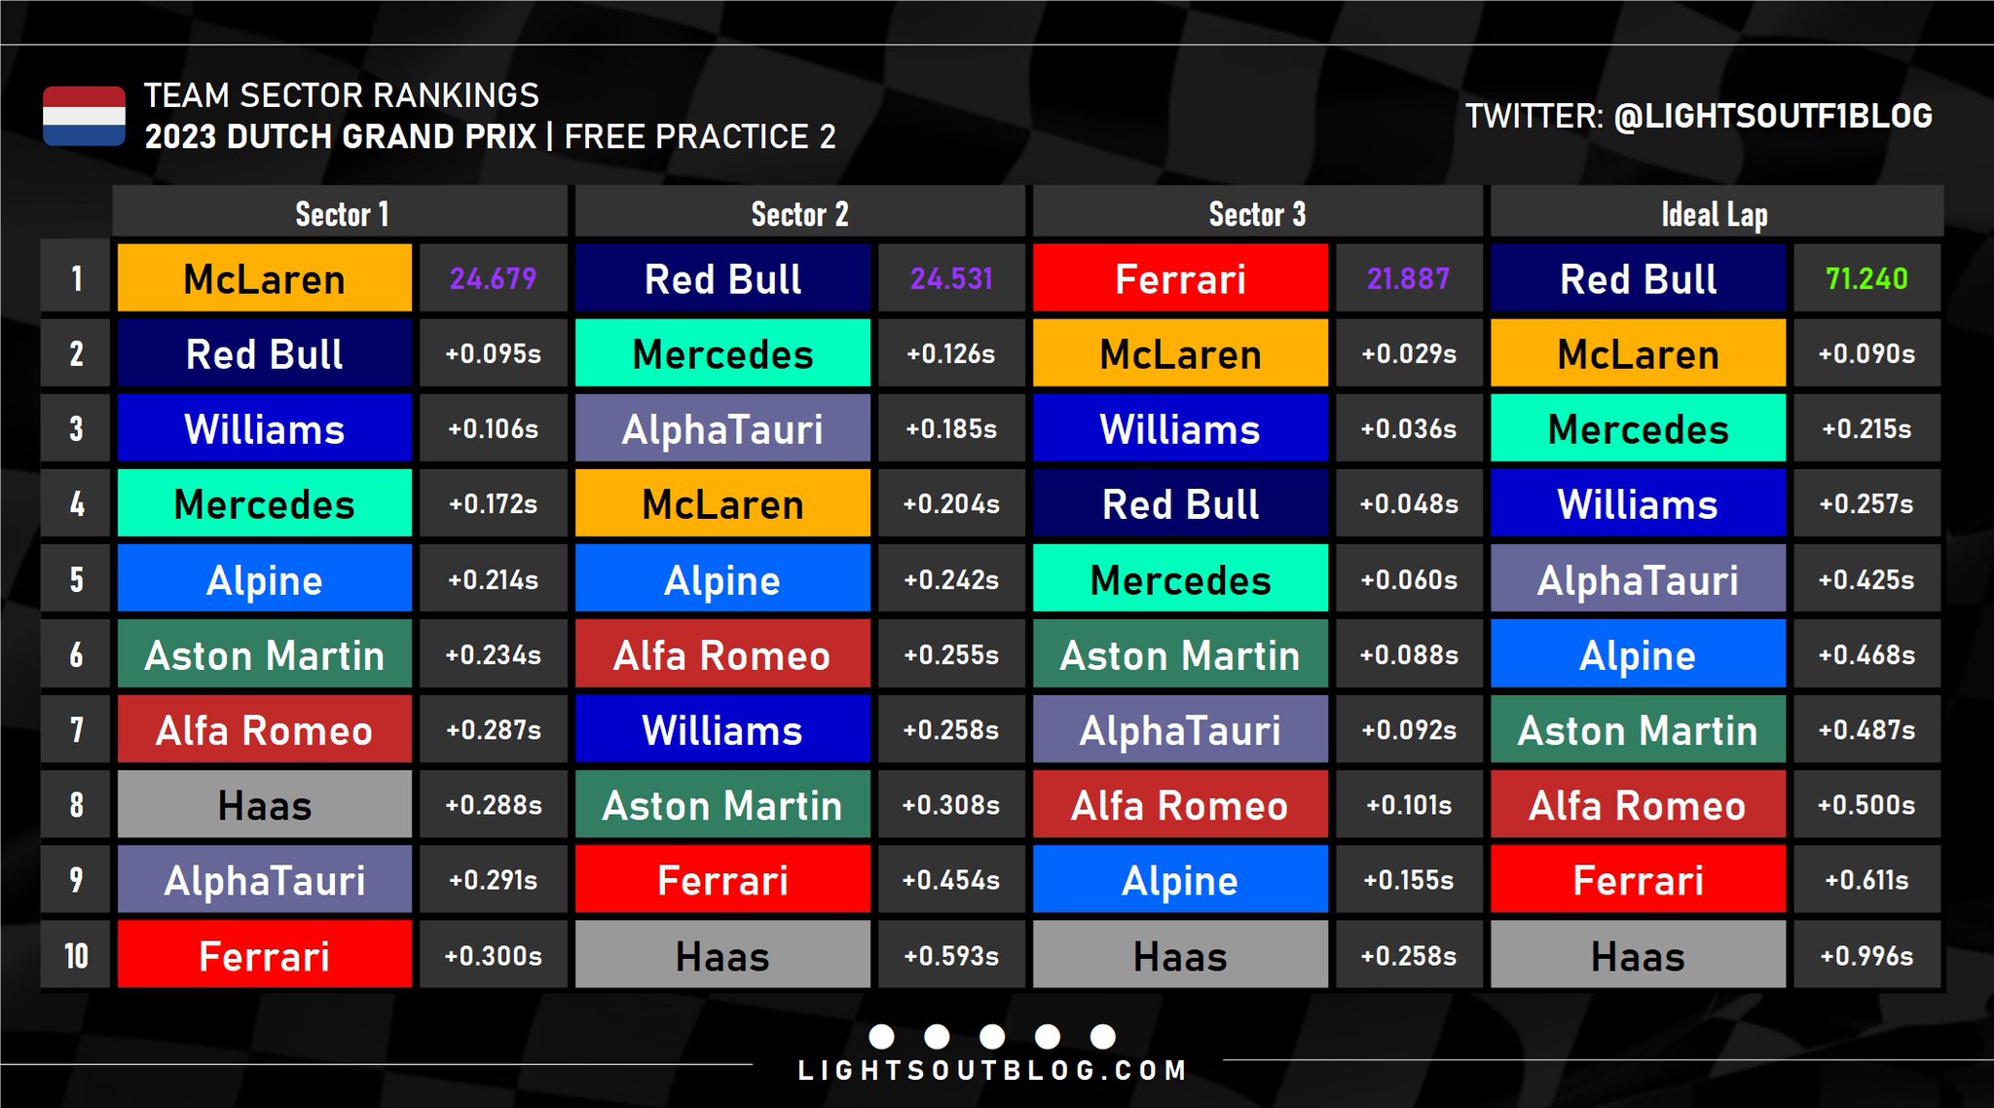Click the +0.996s Haas ideal lap gap
Image resolution: width=1994 pixels, height=1108 pixels.
(1866, 955)
